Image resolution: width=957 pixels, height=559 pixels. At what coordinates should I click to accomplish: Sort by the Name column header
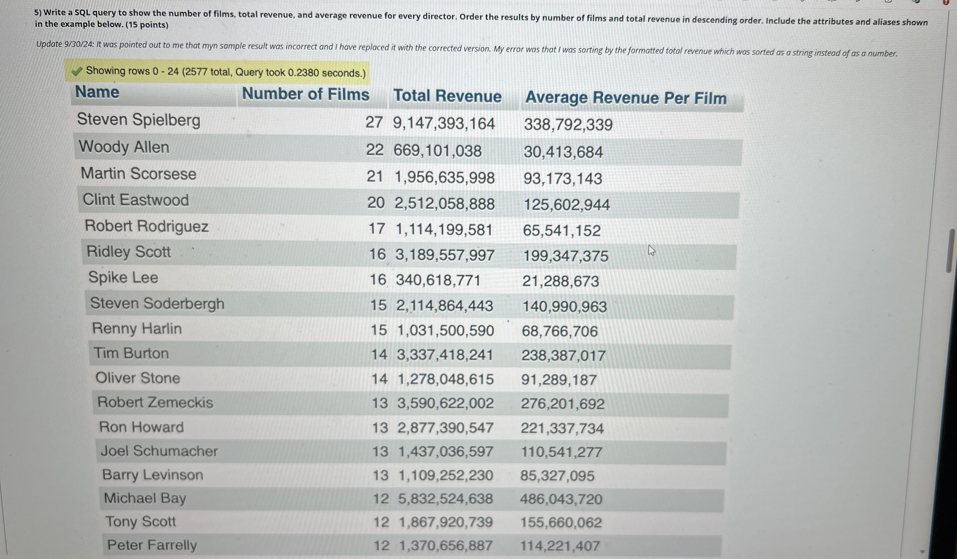(97, 92)
